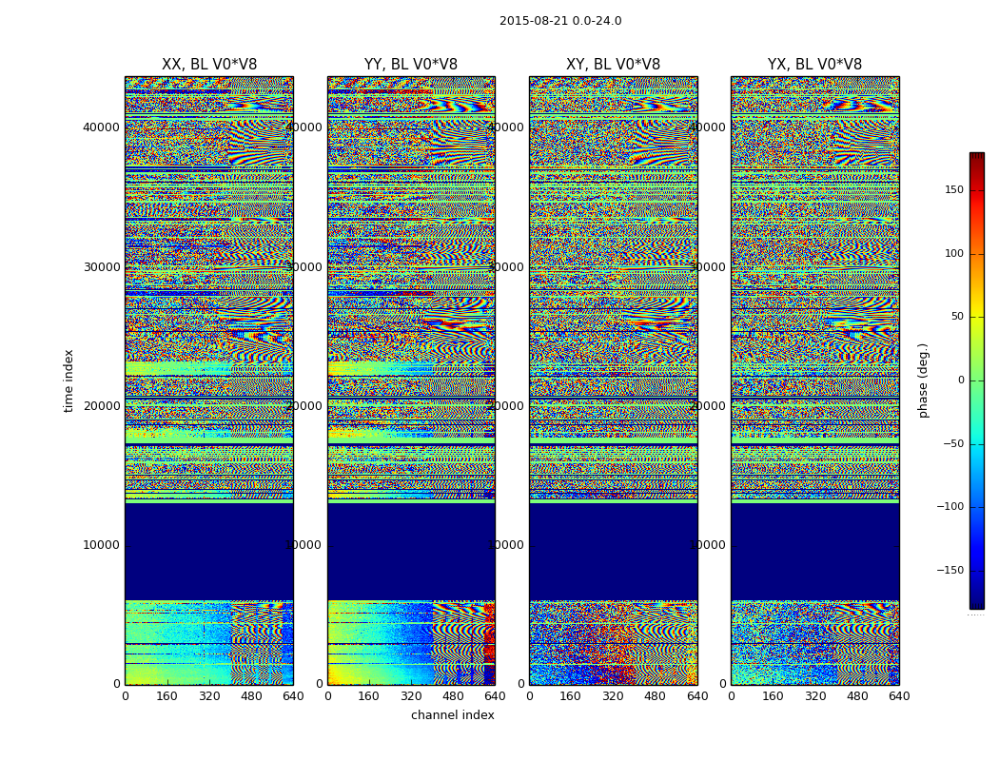This screenshot has width=999, height=761.
Task: Click the 640 channel tick under the YX panel
Action: click(x=899, y=696)
